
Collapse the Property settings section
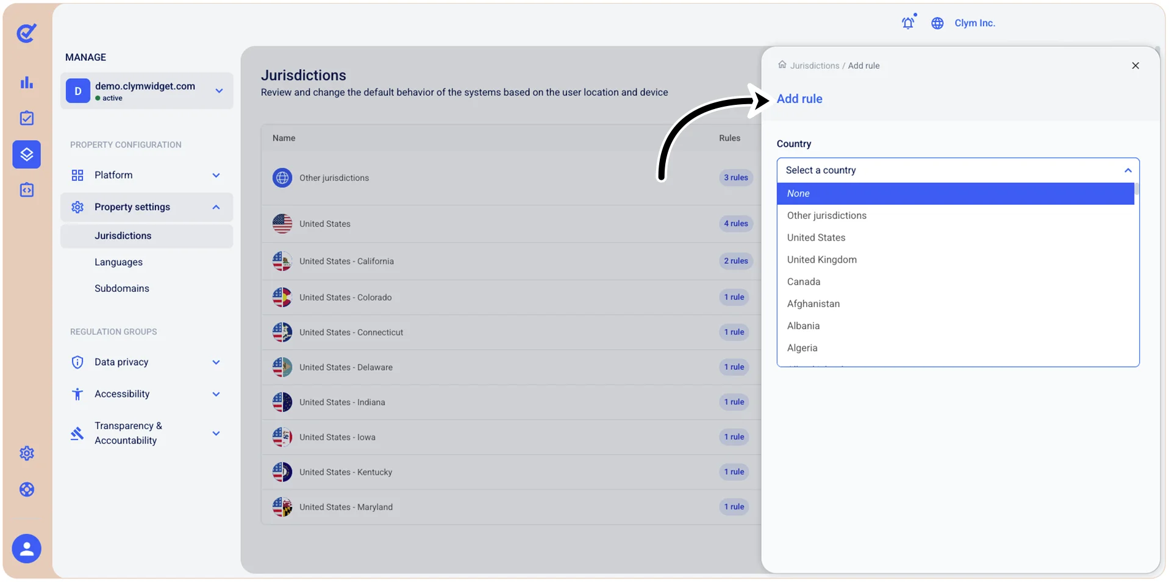(216, 207)
